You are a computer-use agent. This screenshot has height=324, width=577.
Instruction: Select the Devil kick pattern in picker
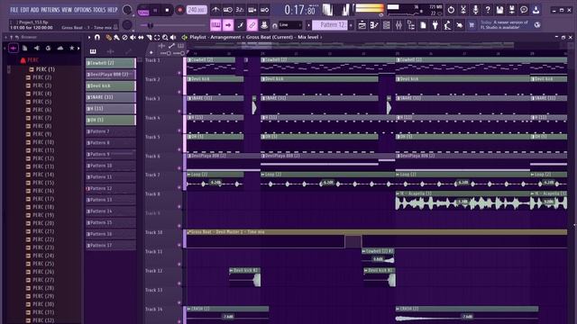(111, 85)
